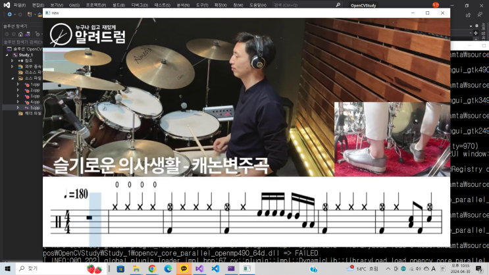Click the Live Share icon in toolbar
The height and width of the screenshot is (275, 489).
tap(468, 14)
